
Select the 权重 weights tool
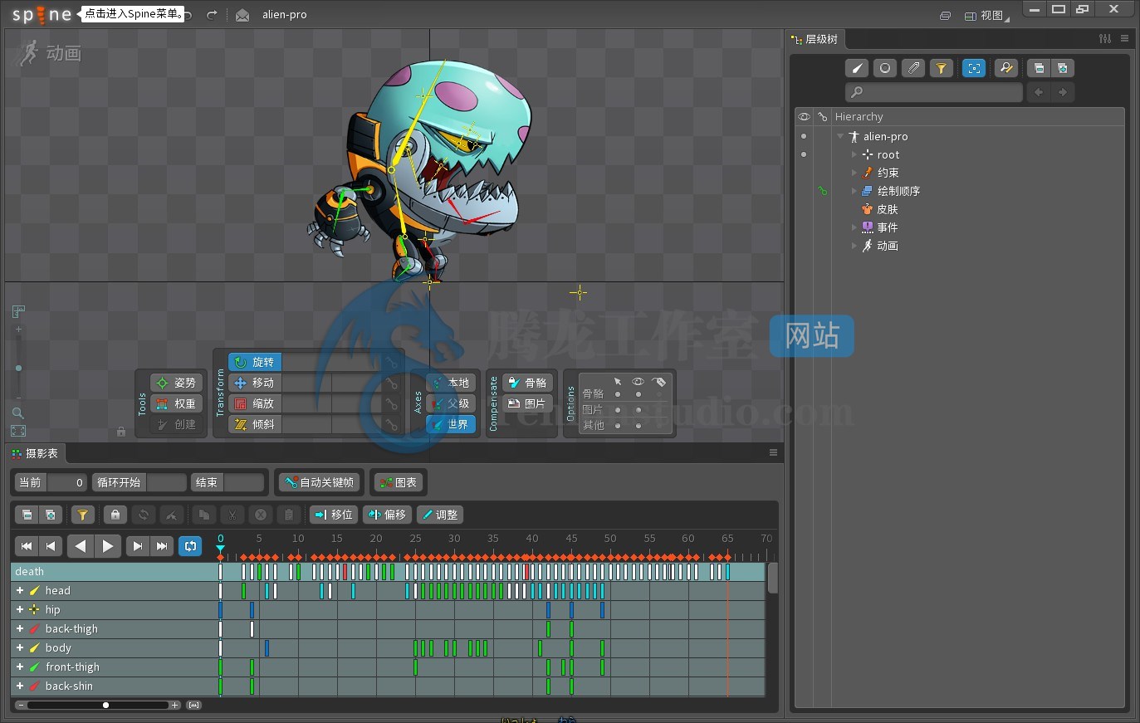pos(176,403)
